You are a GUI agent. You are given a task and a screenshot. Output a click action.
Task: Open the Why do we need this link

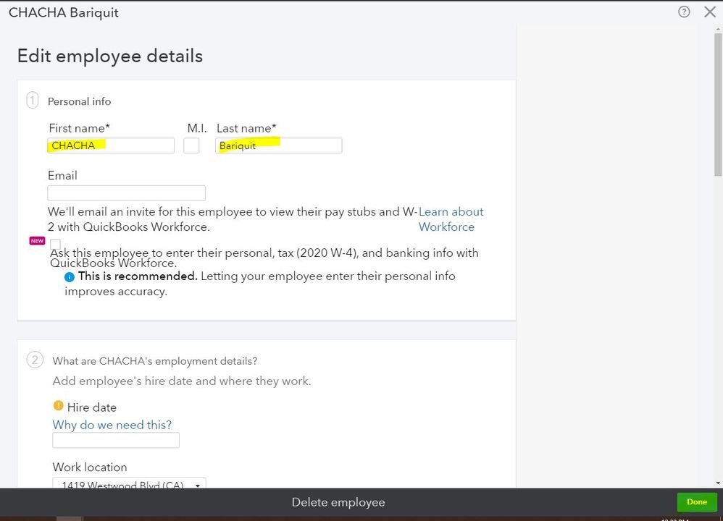point(112,425)
